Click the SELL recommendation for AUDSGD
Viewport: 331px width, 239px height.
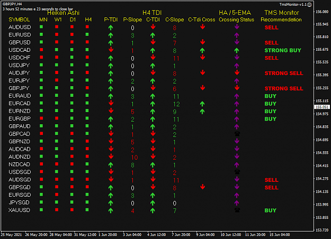click(x=272, y=180)
